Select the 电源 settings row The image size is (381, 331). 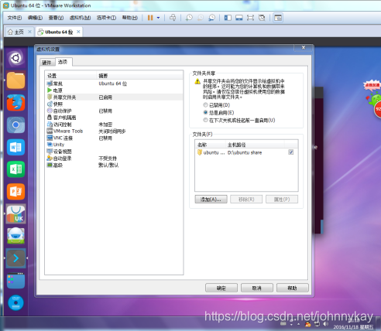[114, 90]
